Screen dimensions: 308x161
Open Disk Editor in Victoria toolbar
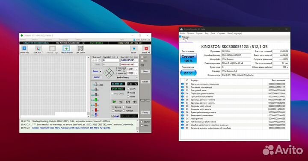80,50
